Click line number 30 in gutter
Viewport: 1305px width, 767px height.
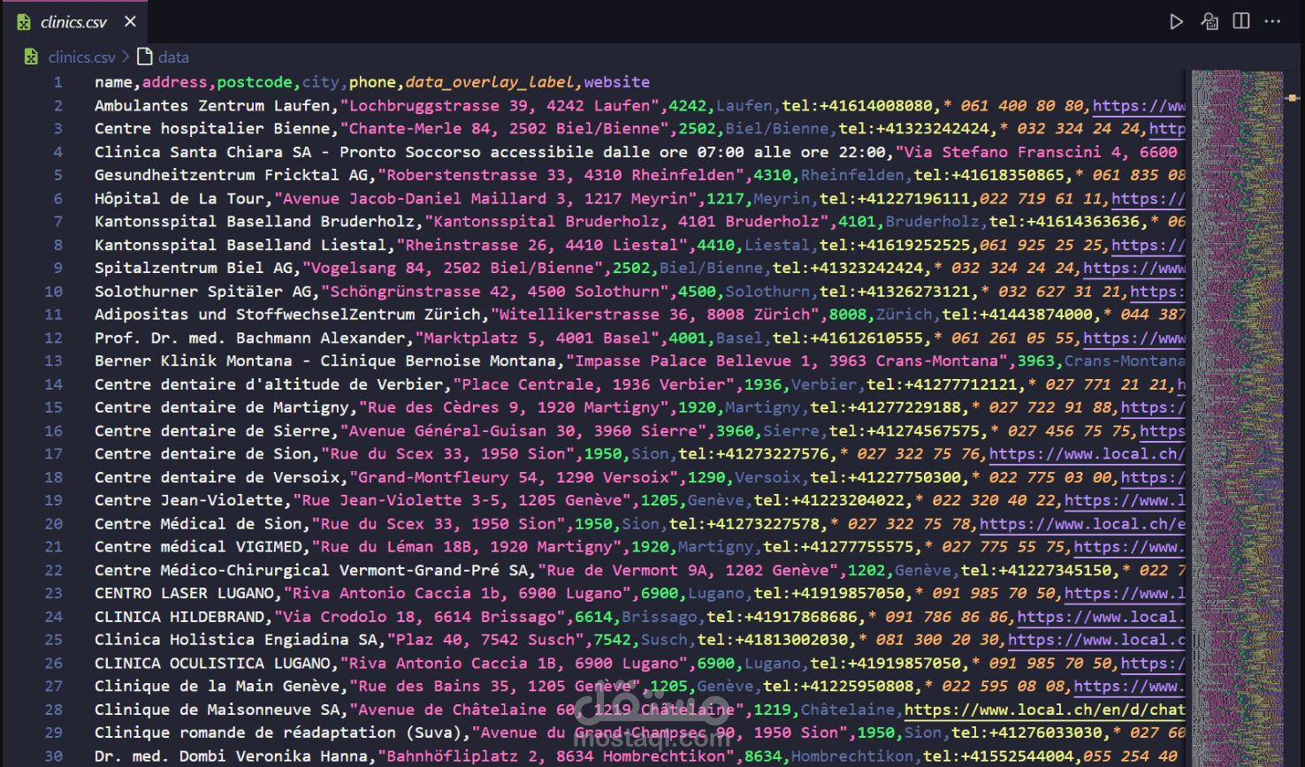[x=53, y=756]
